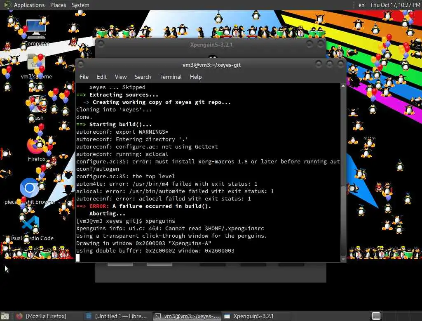Click the terminal scrollbar up arrow
This screenshot has width=422, height=321.
point(343,86)
